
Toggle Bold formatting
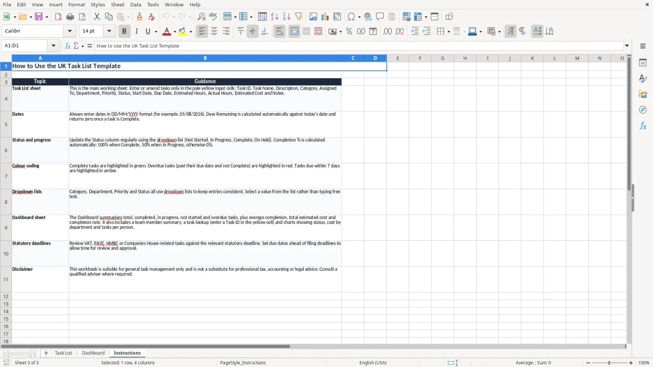[124, 32]
